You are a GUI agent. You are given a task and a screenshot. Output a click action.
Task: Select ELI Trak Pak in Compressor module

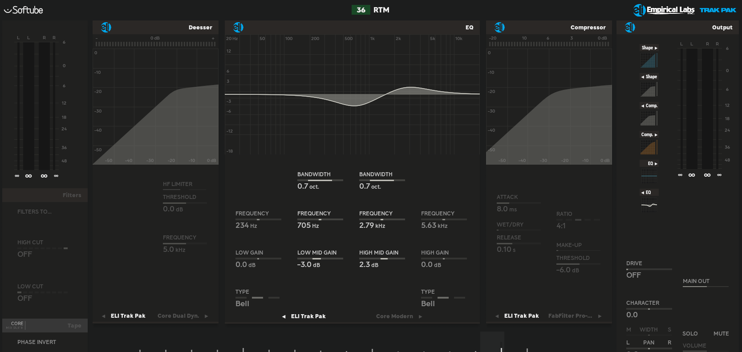point(522,316)
